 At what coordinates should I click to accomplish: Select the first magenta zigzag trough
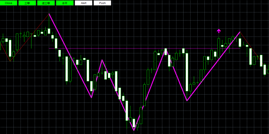pyautogui.click(x=91, y=98)
